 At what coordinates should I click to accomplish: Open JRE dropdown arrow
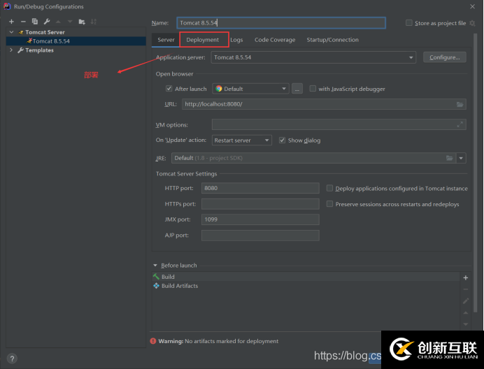click(x=461, y=158)
